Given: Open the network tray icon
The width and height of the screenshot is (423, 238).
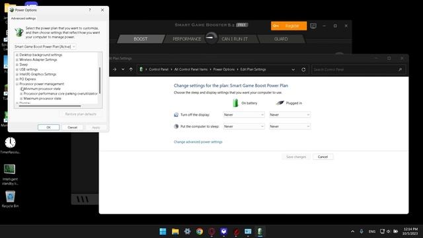Looking at the screenshot, I should (x=382, y=231).
